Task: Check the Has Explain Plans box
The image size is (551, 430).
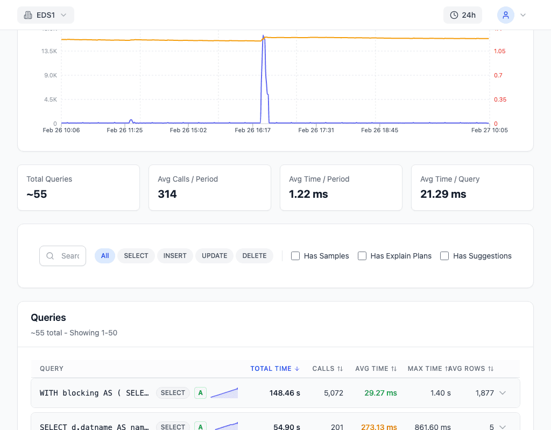Action: coord(362,256)
